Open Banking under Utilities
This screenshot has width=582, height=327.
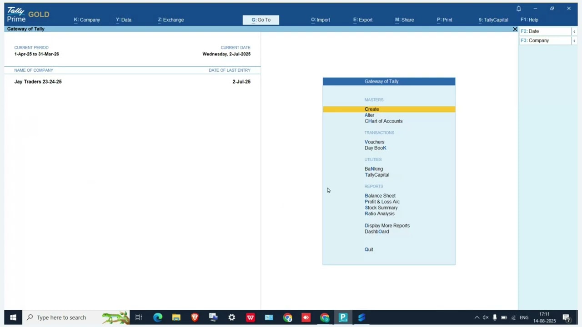pos(373,169)
